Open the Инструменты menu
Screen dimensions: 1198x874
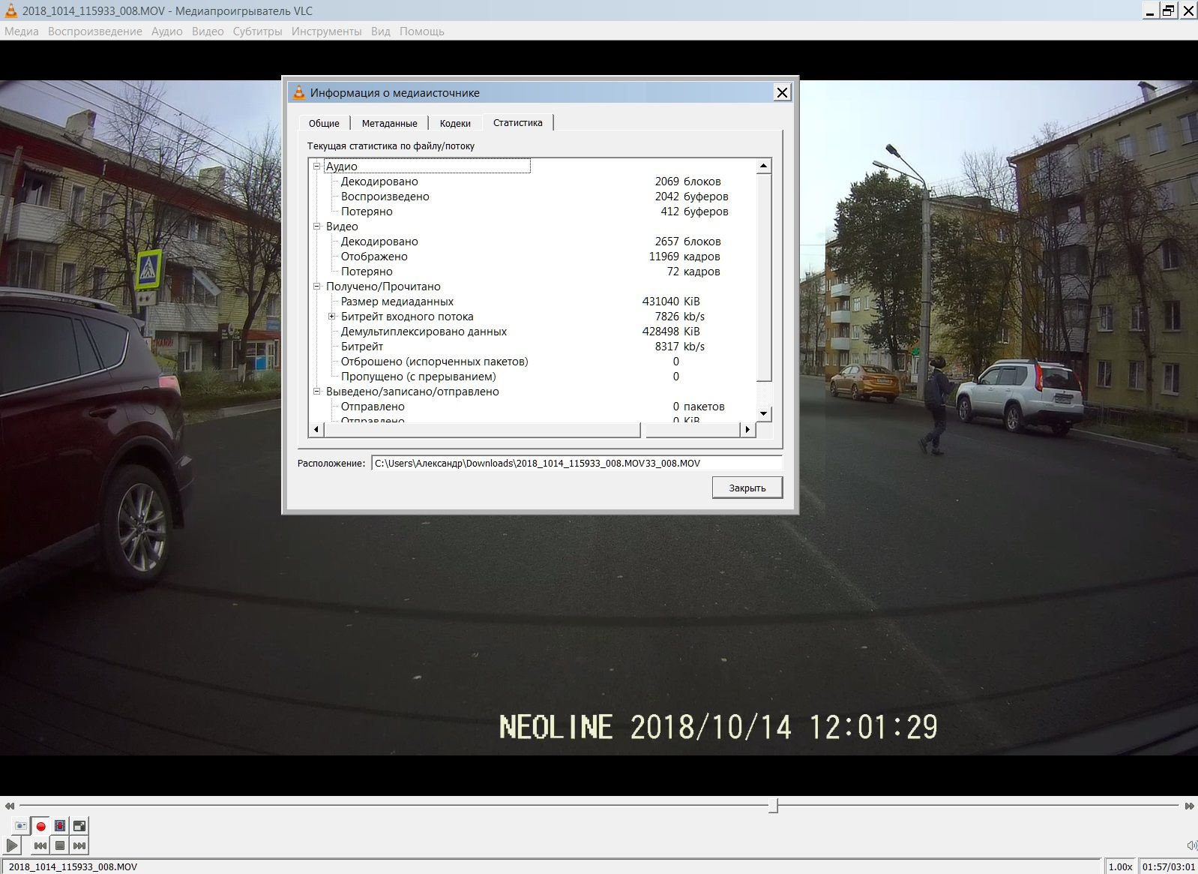click(x=326, y=32)
